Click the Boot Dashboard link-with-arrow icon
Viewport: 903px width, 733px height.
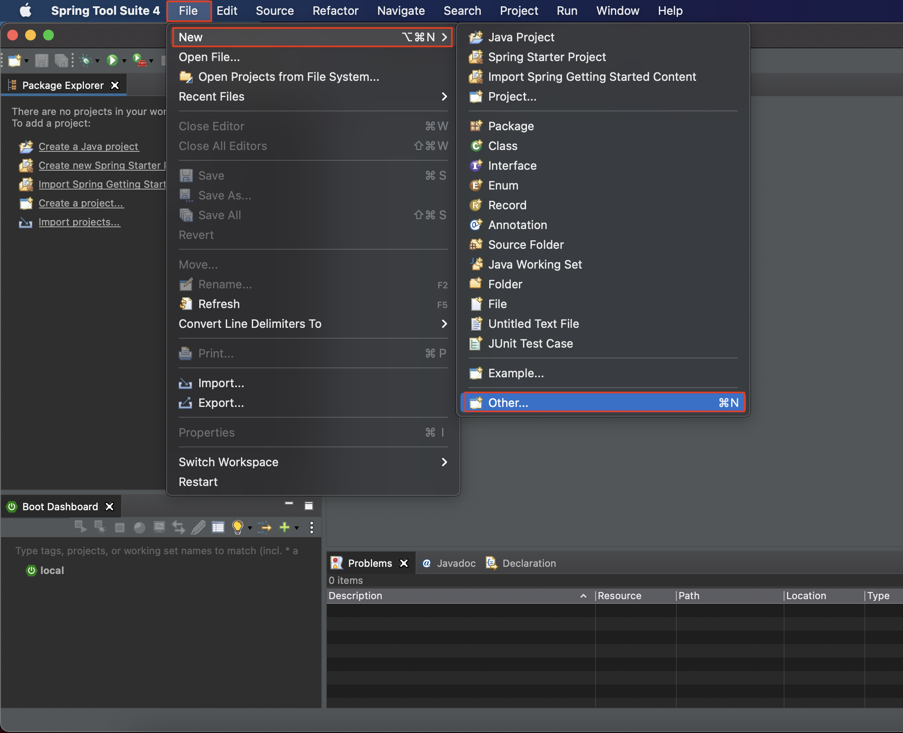pos(265,527)
